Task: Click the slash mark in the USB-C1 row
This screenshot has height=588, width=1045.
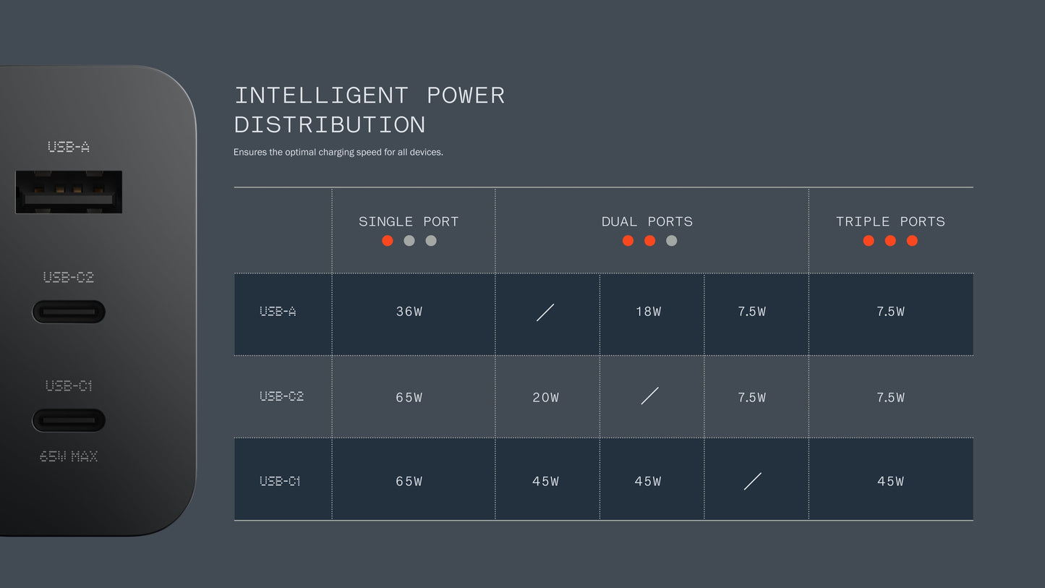Action: pyautogui.click(x=753, y=481)
